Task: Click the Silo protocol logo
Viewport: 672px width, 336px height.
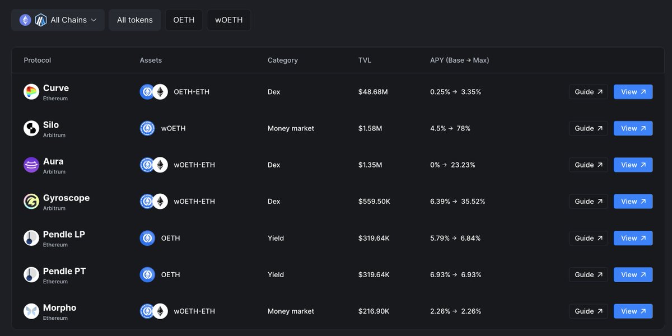Action: (x=31, y=128)
